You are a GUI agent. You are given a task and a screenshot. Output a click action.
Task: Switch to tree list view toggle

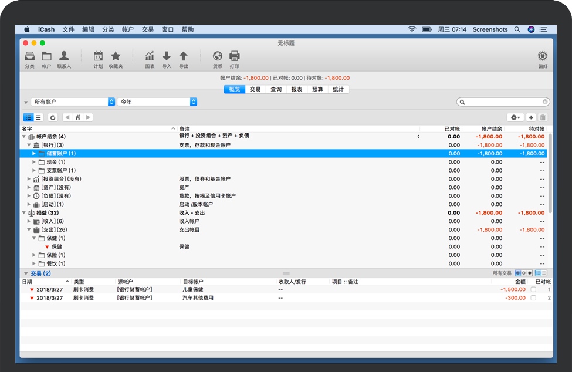coord(28,117)
